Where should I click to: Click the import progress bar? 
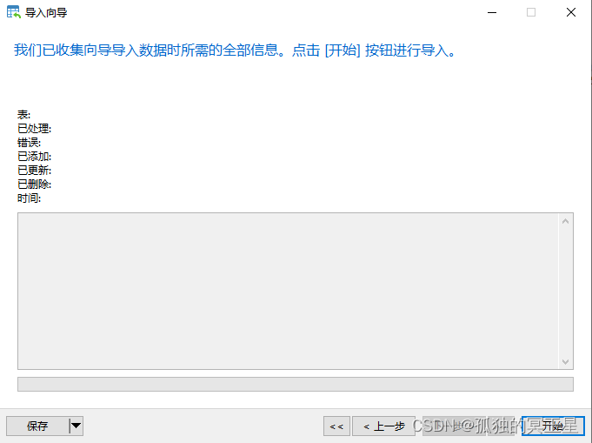tap(296, 384)
